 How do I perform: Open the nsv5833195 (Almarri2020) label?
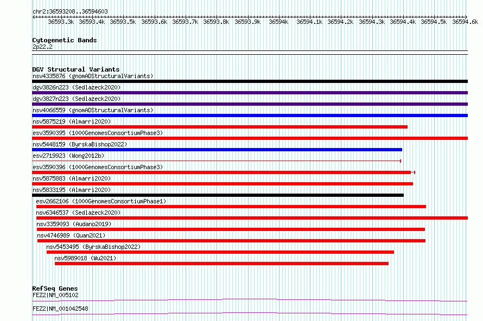coord(72,190)
